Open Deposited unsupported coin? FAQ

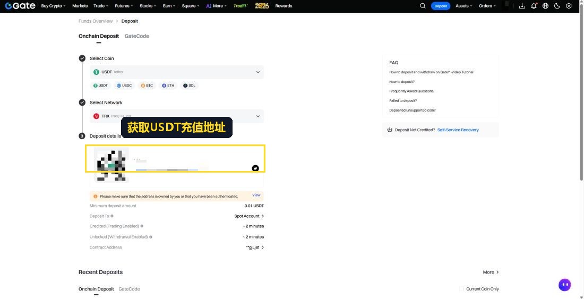click(413, 110)
